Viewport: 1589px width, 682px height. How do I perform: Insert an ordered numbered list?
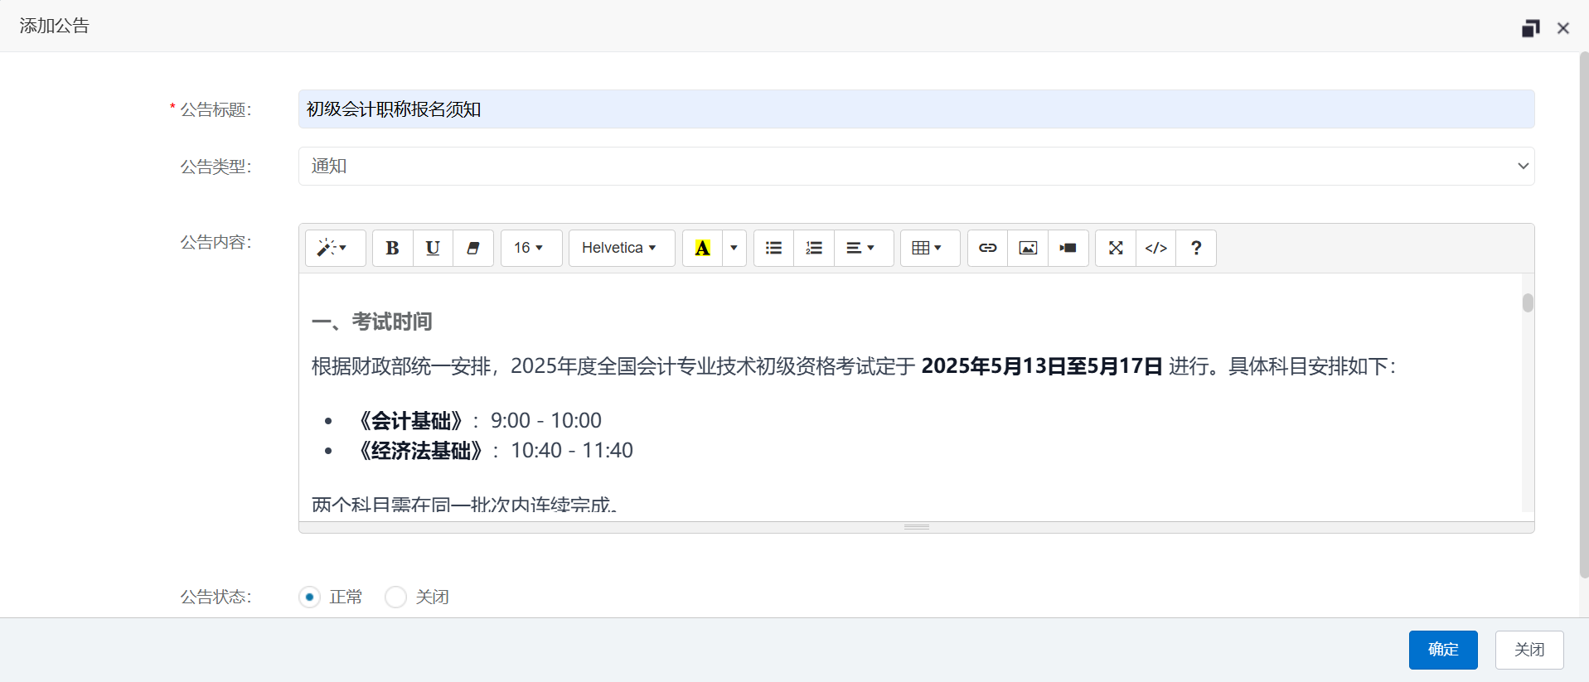point(814,248)
